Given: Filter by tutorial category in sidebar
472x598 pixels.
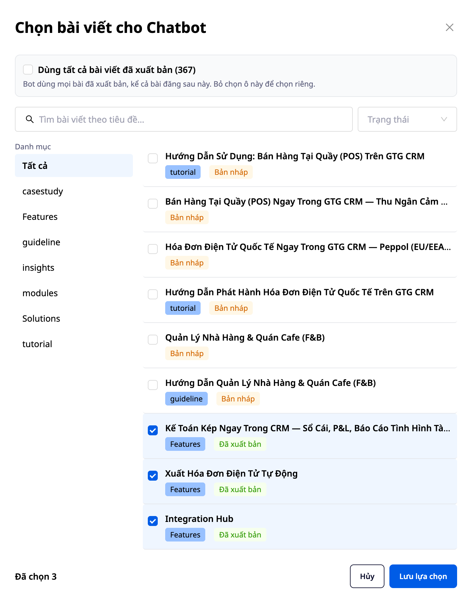Looking at the screenshot, I should (x=74, y=344).
